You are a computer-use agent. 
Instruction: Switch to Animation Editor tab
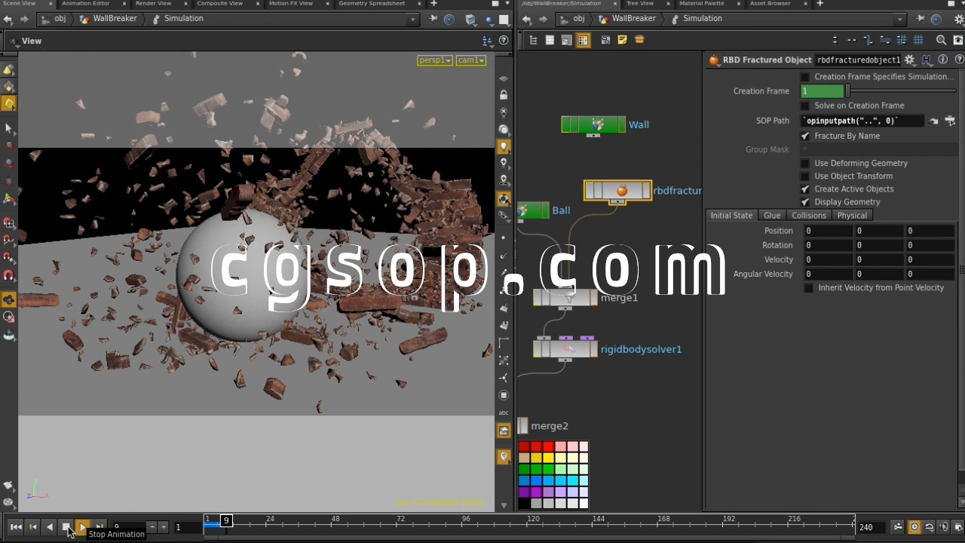86,4
